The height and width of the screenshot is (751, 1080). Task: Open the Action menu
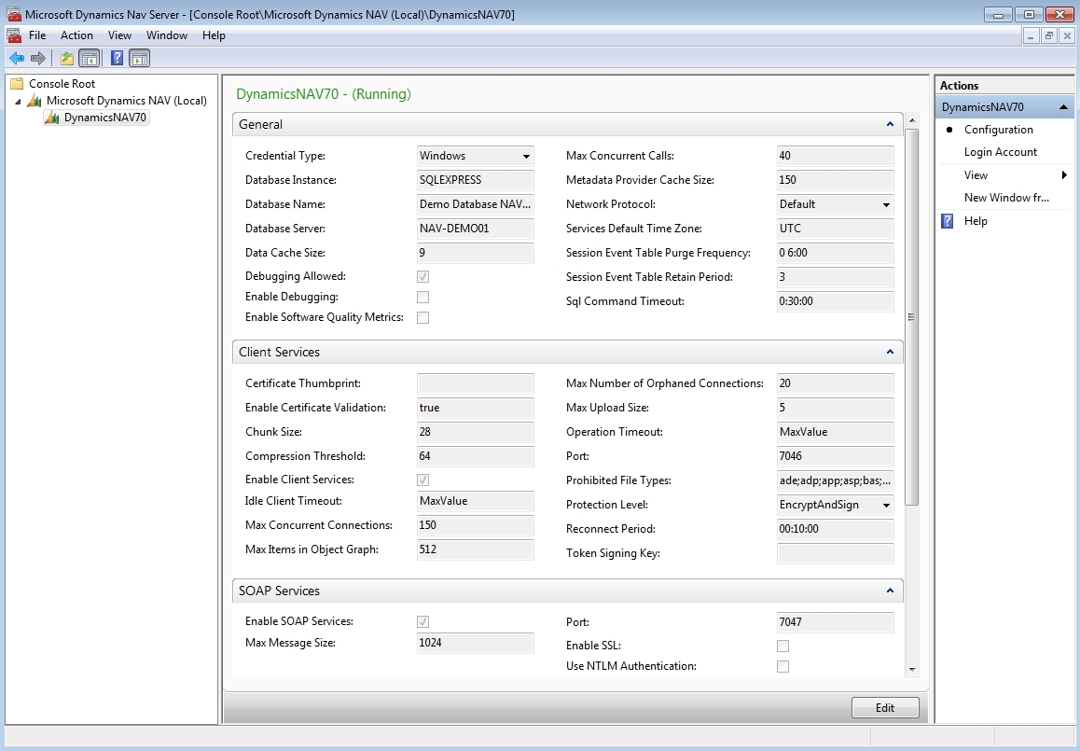click(x=76, y=35)
